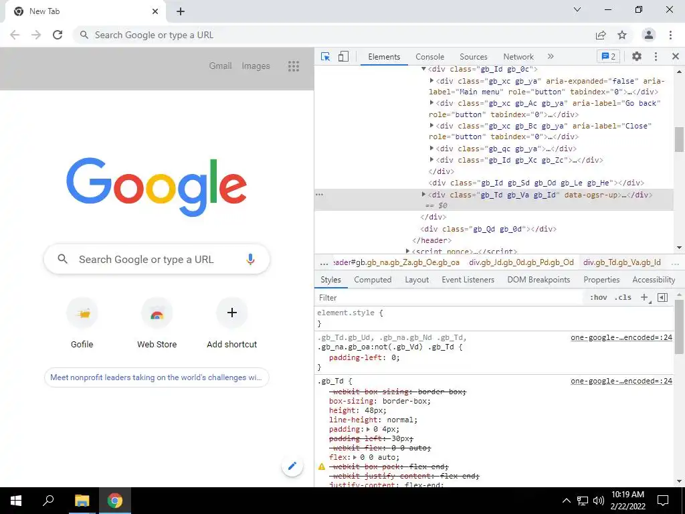Expand the script nonce node

coord(407,251)
